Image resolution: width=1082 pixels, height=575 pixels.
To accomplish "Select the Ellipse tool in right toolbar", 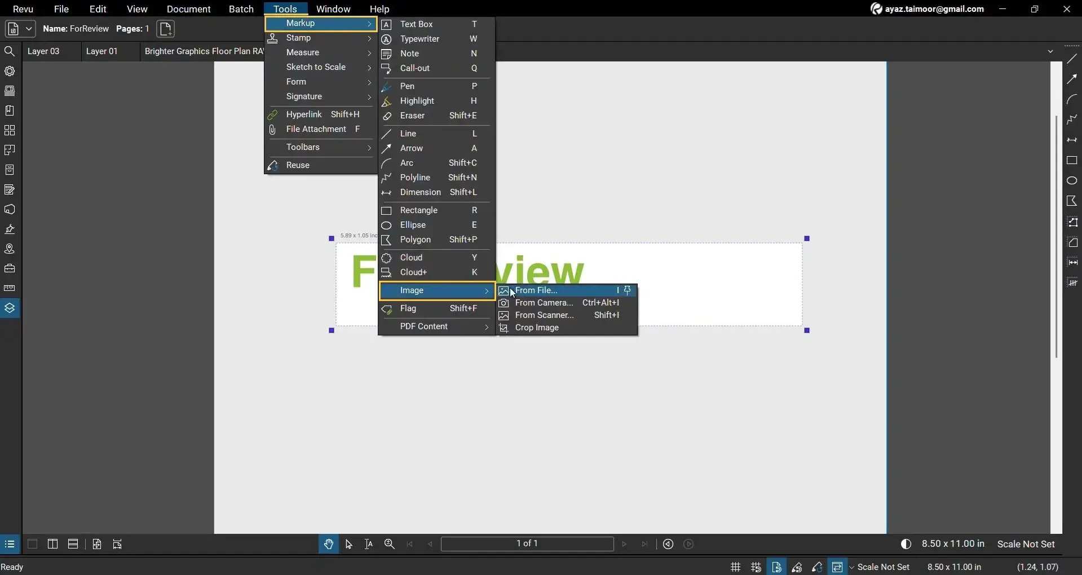I will click(x=1072, y=180).
